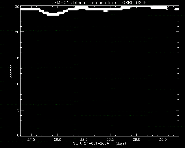Click the y-axis tick label 25

point(17,6)
